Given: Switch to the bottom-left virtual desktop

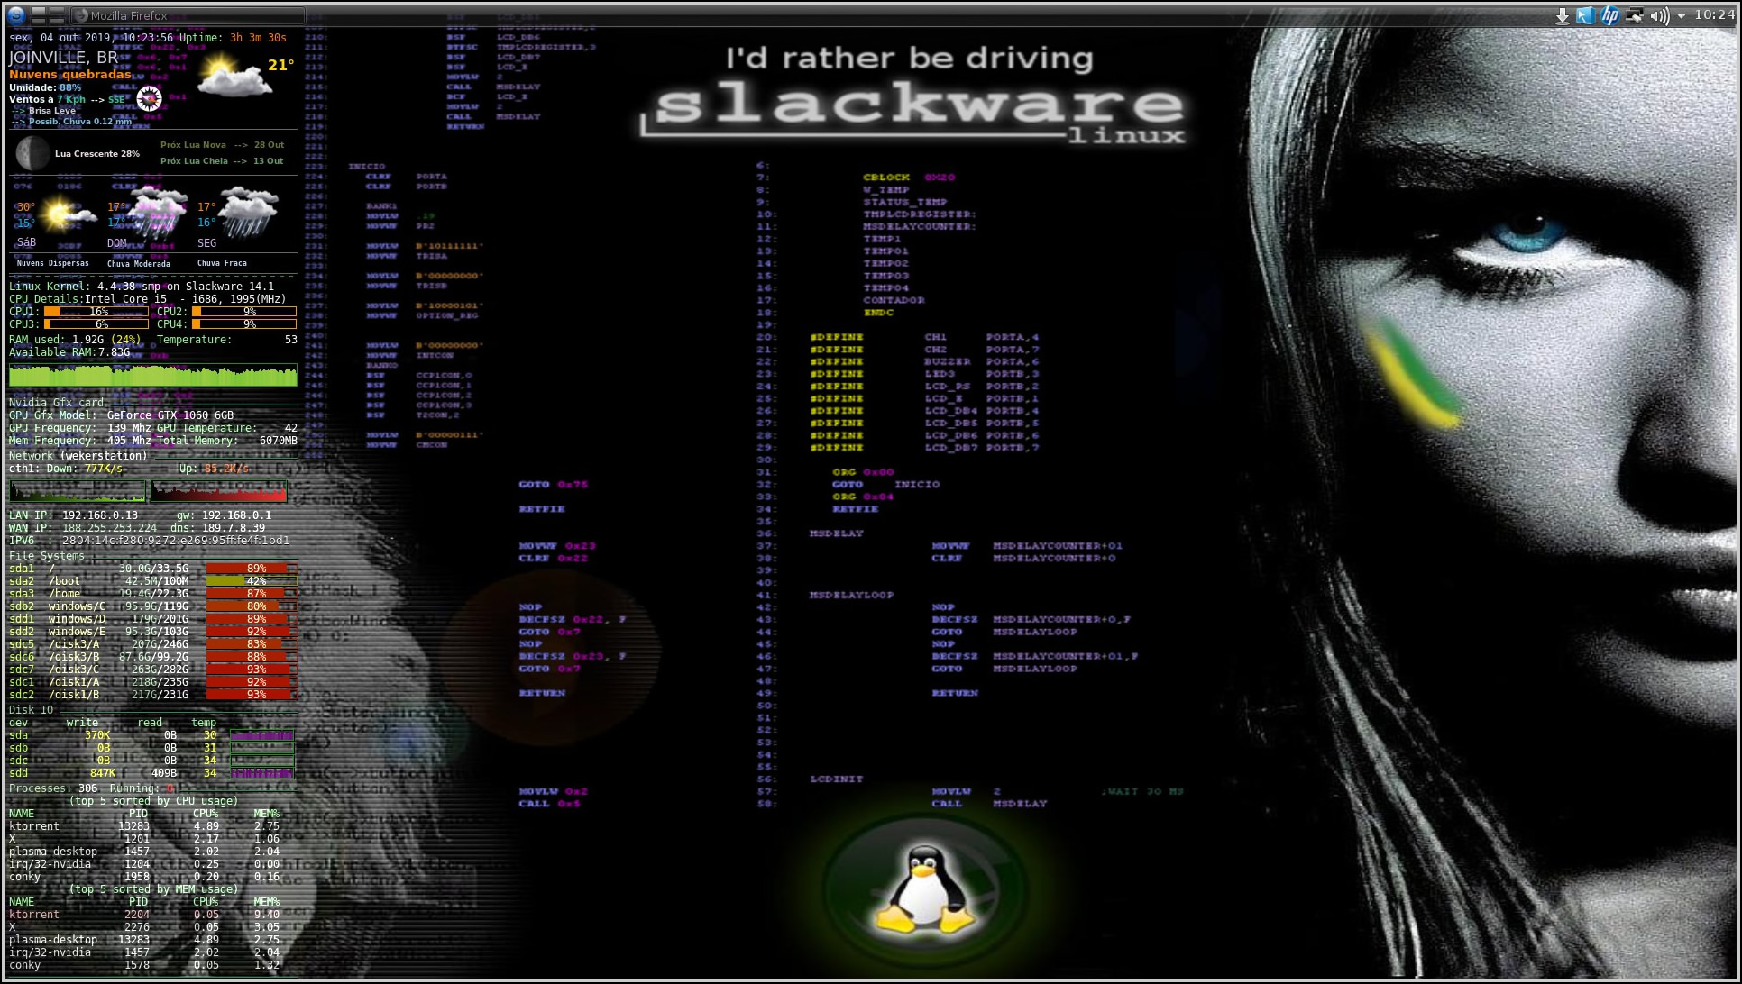Looking at the screenshot, I should 38,22.
